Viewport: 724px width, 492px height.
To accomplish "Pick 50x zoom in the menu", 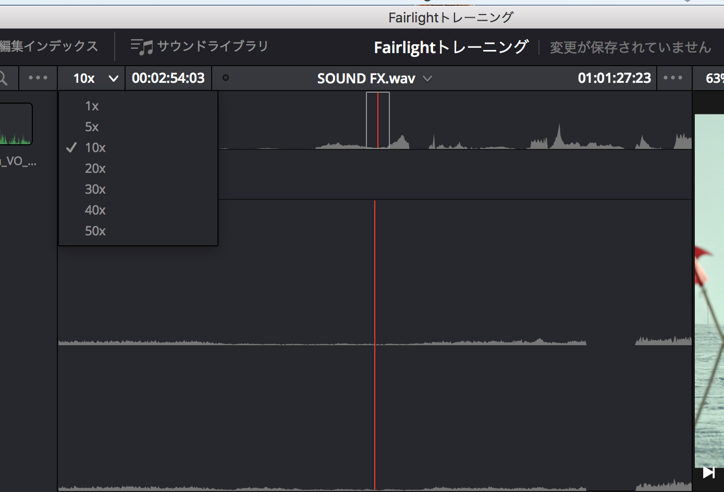I will click(95, 231).
